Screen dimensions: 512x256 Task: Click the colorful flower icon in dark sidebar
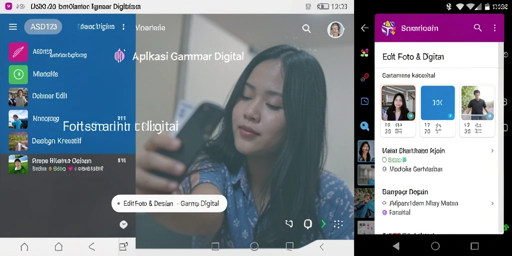[x=364, y=53]
